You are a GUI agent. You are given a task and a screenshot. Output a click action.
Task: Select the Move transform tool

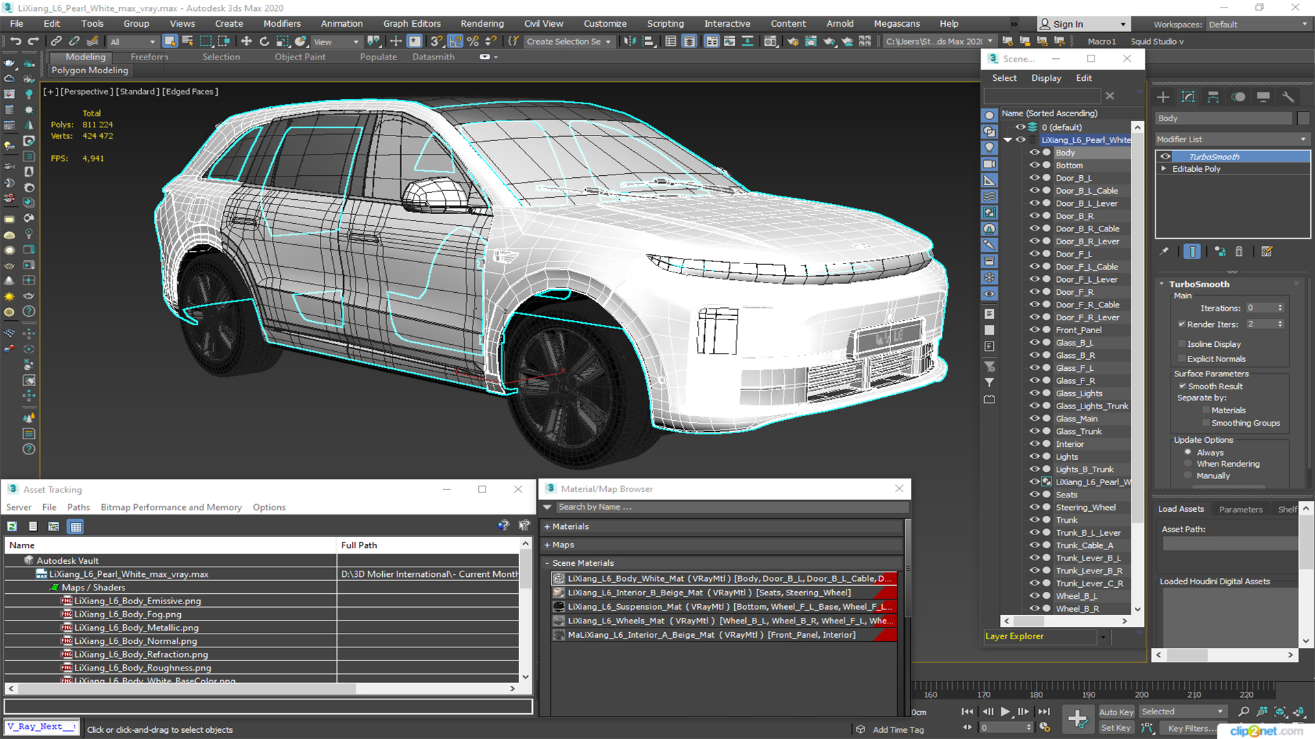[x=246, y=42]
